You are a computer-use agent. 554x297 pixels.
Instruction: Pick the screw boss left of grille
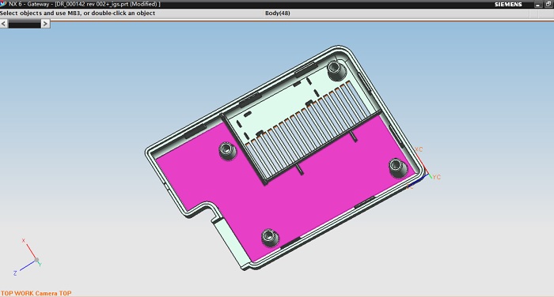tap(227, 151)
